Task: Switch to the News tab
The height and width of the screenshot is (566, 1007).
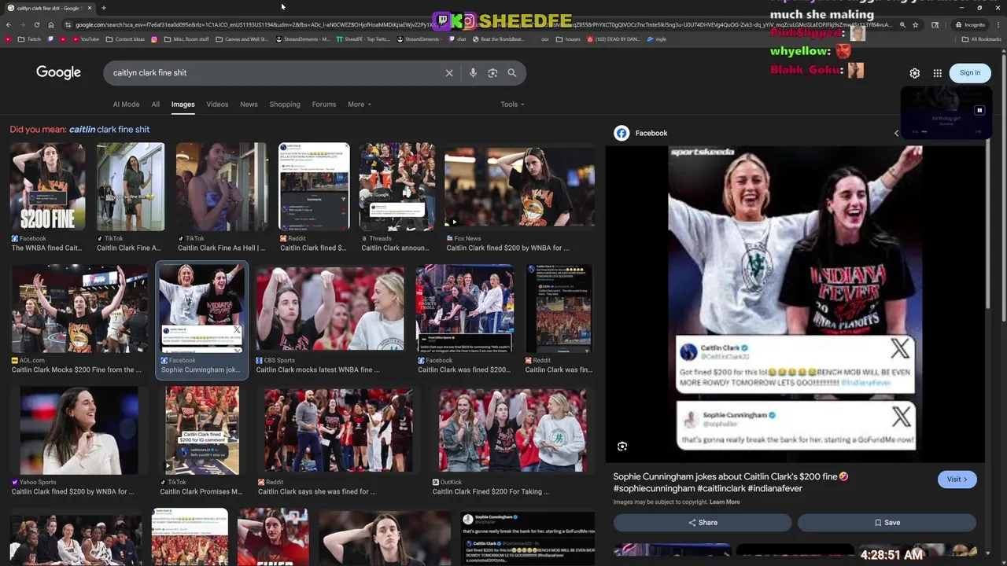Action: click(x=249, y=104)
